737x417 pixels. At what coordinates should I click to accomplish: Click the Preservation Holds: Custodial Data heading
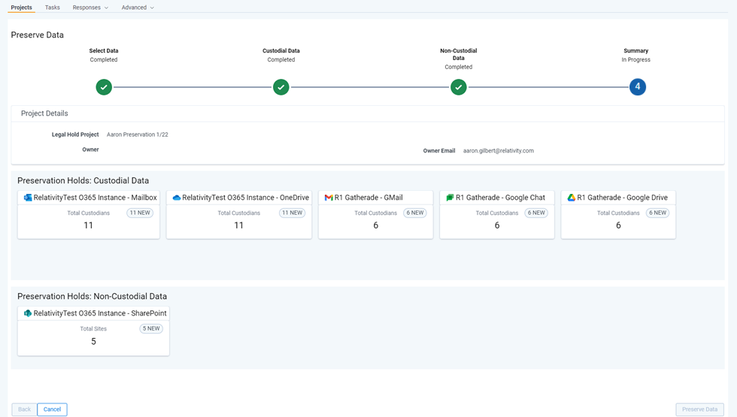(83, 181)
